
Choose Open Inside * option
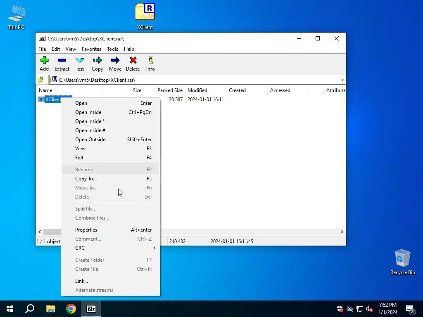click(110, 121)
